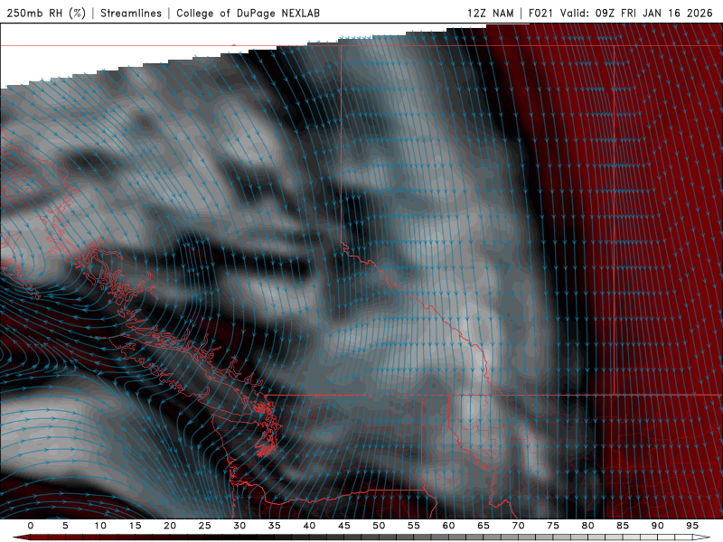Click "College of DuPage NEXLAB" text
723x542 pixels.
248,13
